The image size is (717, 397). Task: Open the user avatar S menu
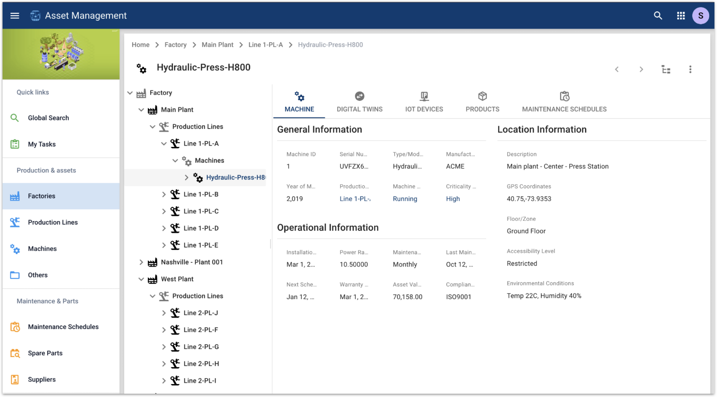point(700,16)
